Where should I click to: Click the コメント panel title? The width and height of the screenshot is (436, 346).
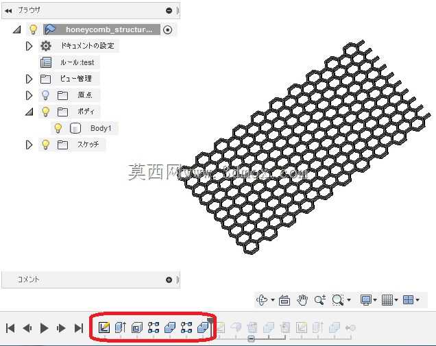point(28,280)
